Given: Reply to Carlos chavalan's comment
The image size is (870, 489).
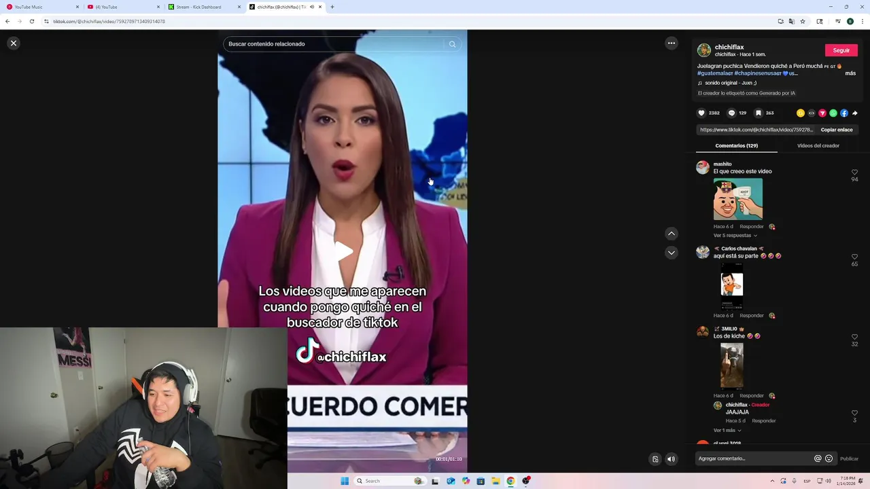Looking at the screenshot, I should pos(752,316).
